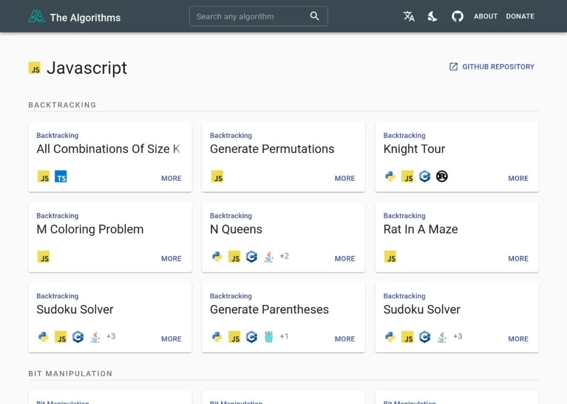
Task: Choose JS icon on Knight Tour card
Action: point(407,177)
